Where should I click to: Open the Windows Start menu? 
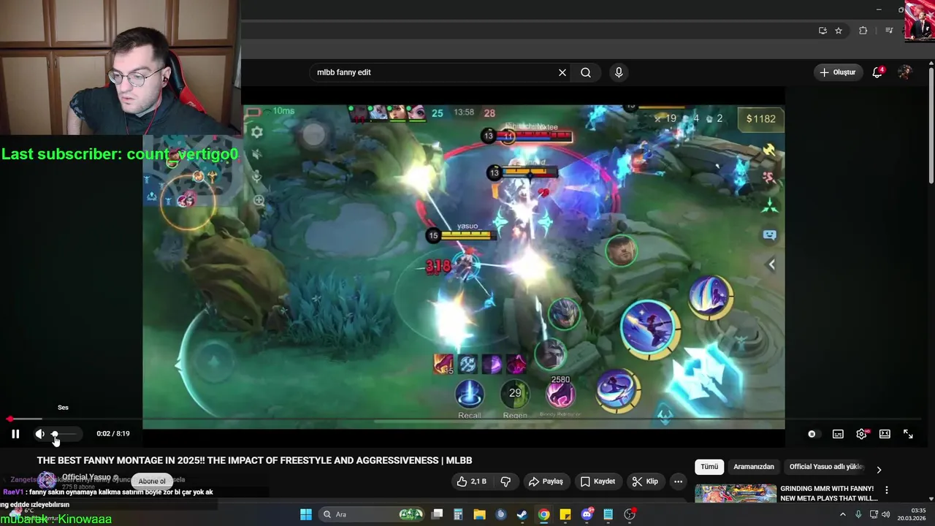tap(305, 514)
